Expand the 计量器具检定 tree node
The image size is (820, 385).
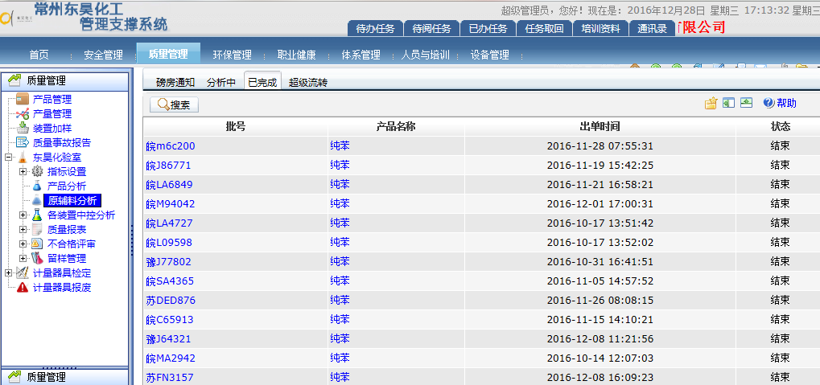[x=8, y=273]
